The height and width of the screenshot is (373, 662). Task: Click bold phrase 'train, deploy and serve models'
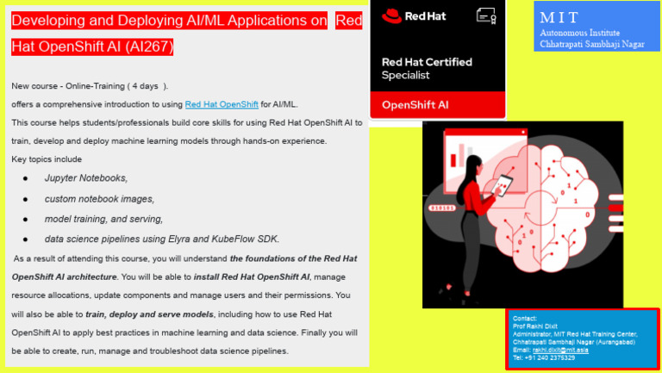[149, 314]
